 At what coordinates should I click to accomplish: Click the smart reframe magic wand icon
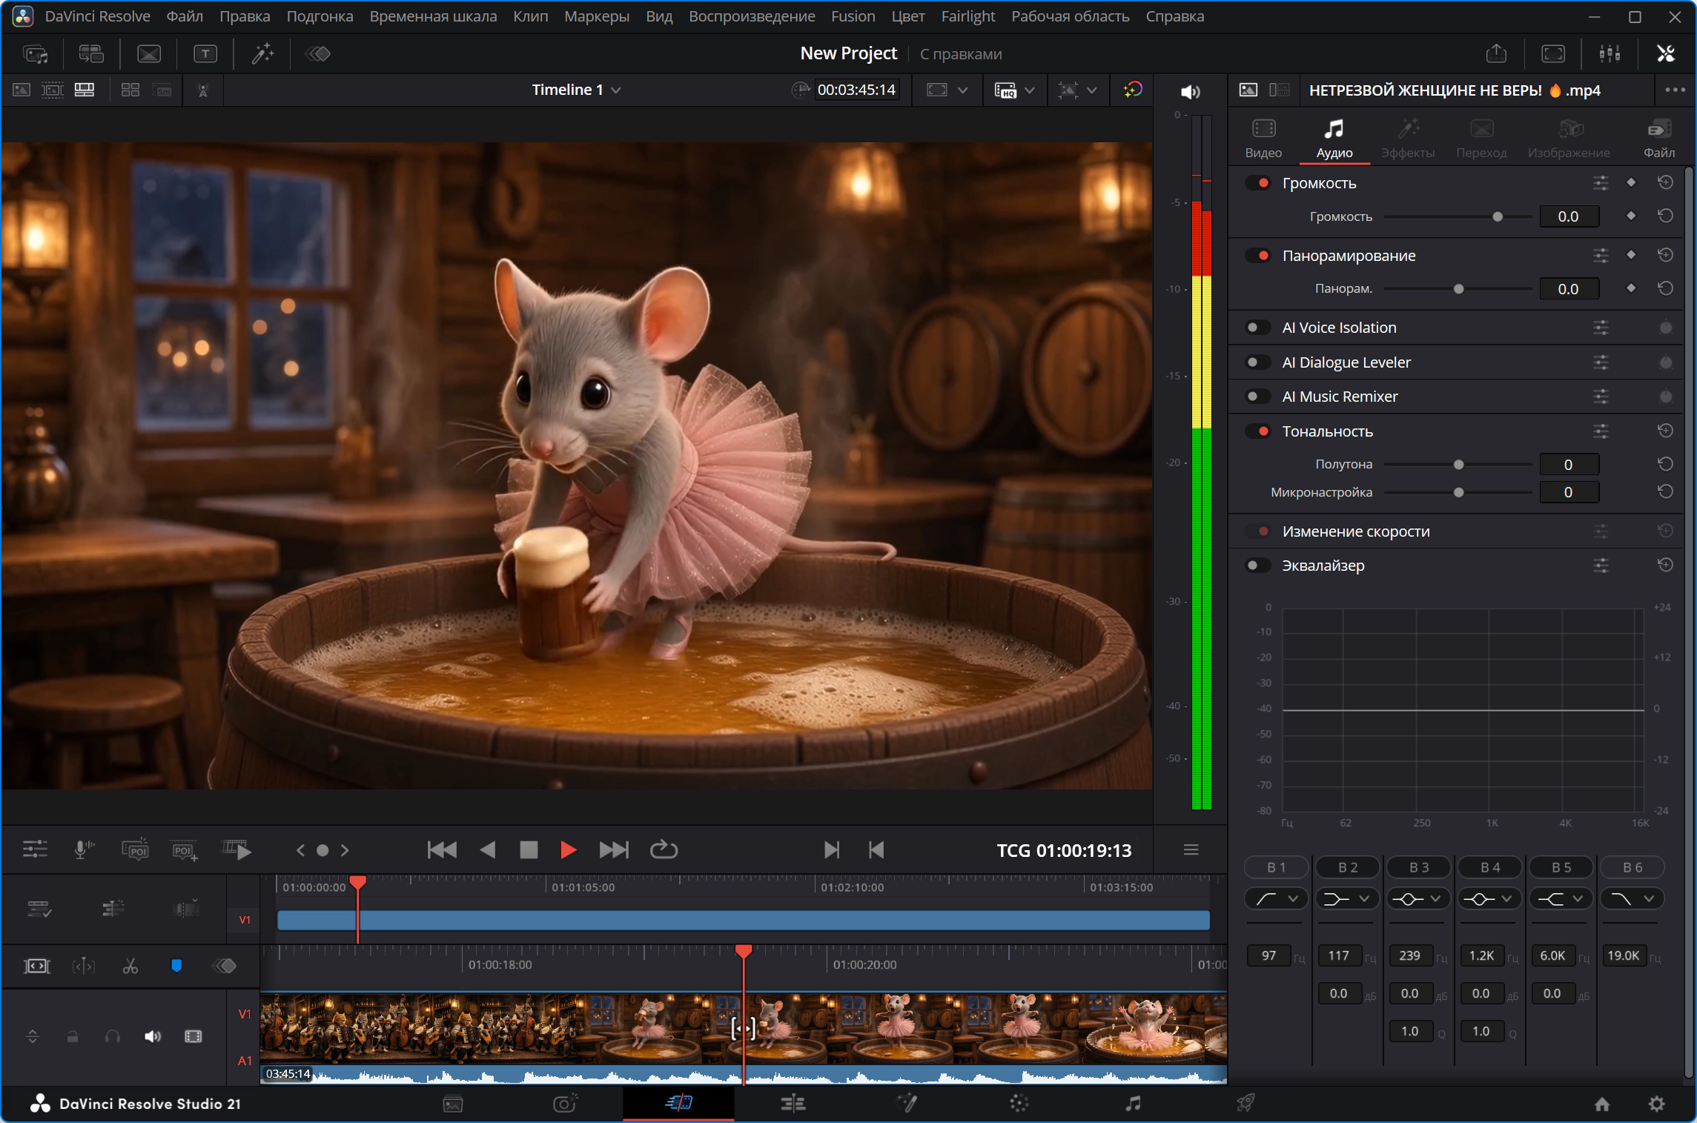click(x=262, y=53)
